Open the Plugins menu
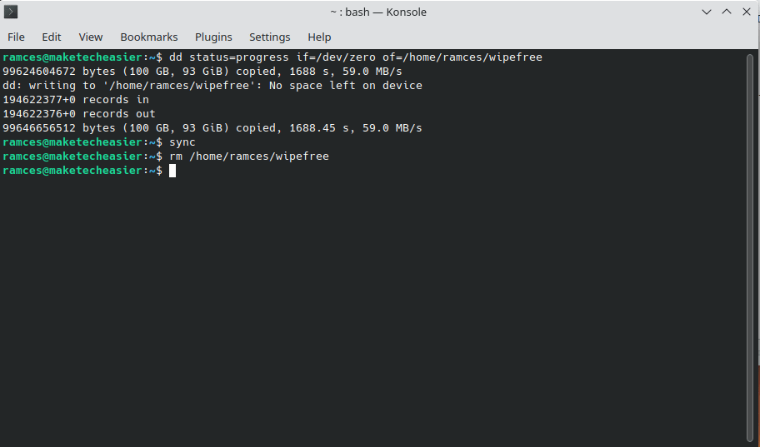 (x=213, y=37)
